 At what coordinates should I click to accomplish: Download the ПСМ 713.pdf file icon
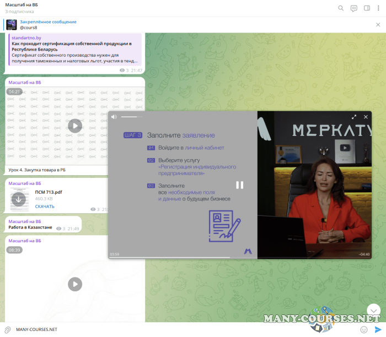click(19, 199)
